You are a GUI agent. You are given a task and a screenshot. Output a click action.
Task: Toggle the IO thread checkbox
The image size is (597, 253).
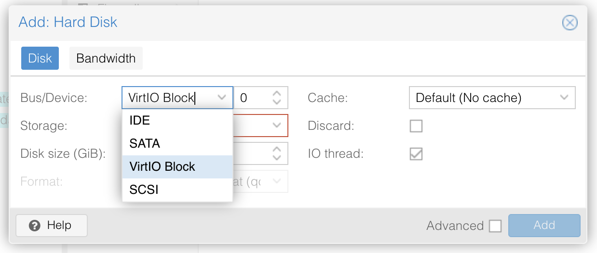(x=416, y=154)
